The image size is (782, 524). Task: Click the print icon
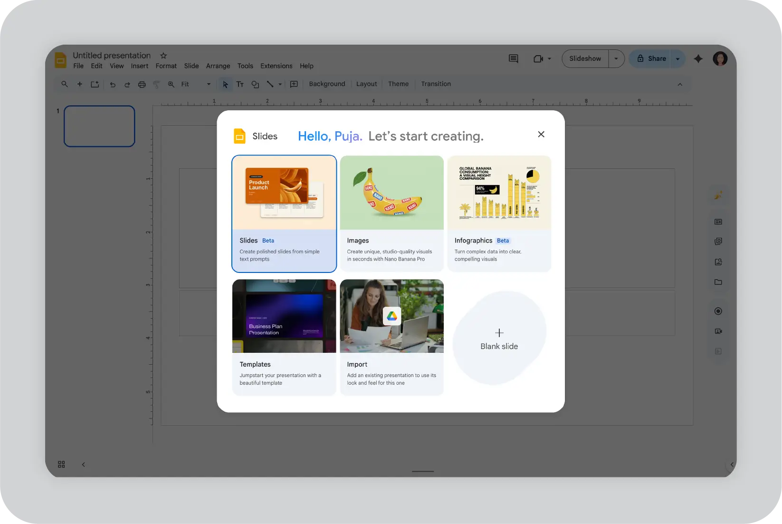pyautogui.click(x=142, y=84)
